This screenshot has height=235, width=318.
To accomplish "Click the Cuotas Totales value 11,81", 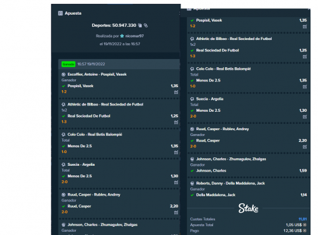I will pos(303,219).
